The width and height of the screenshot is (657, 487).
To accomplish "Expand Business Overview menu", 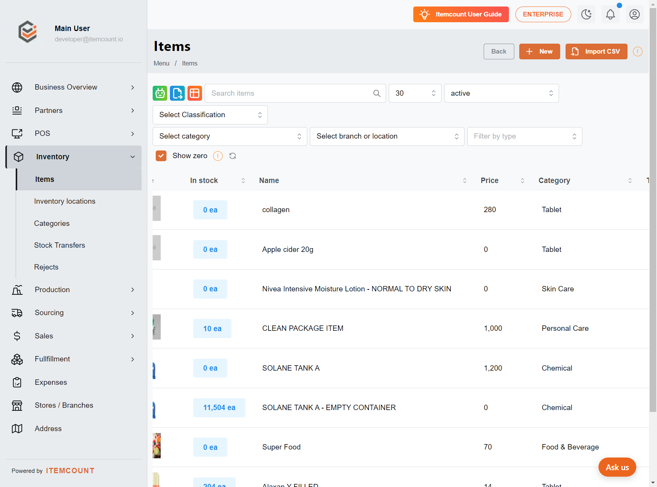I will click(x=73, y=87).
